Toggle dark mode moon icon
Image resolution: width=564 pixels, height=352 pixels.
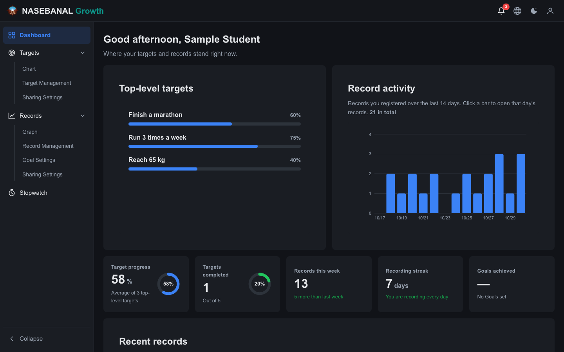pyautogui.click(x=534, y=11)
